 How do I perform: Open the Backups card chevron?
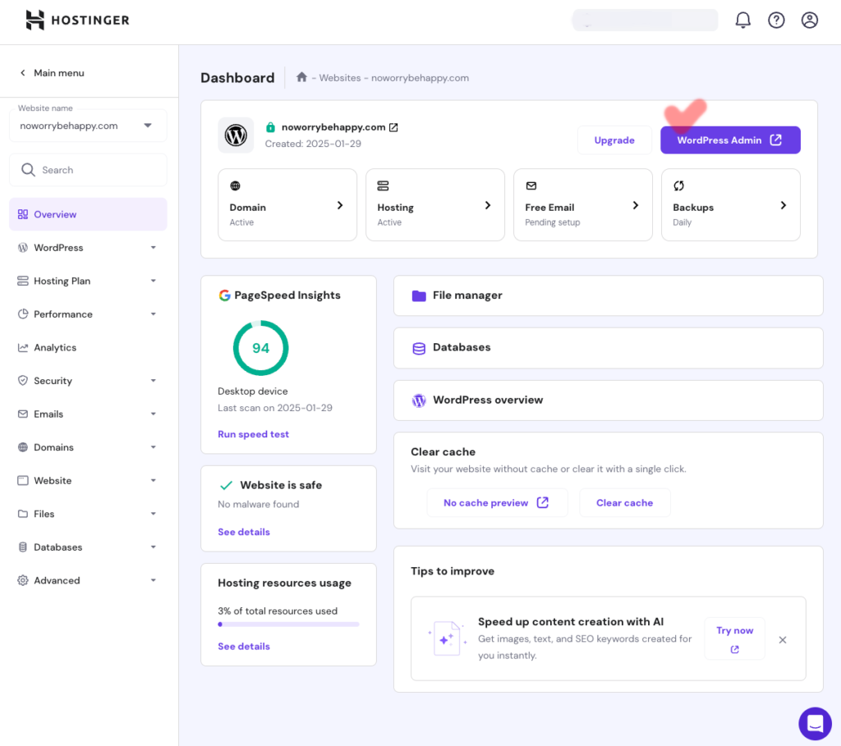pyautogui.click(x=784, y=205)
